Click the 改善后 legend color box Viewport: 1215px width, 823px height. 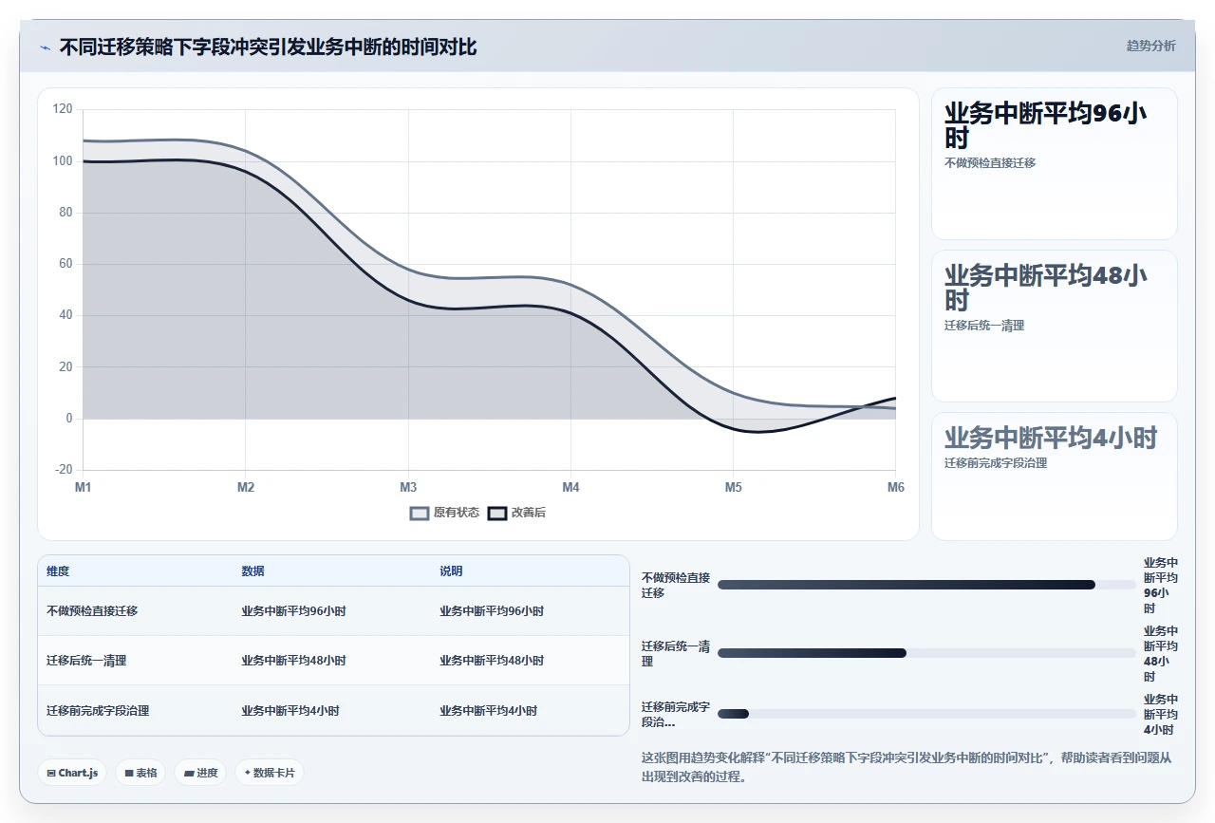point(497,514)
